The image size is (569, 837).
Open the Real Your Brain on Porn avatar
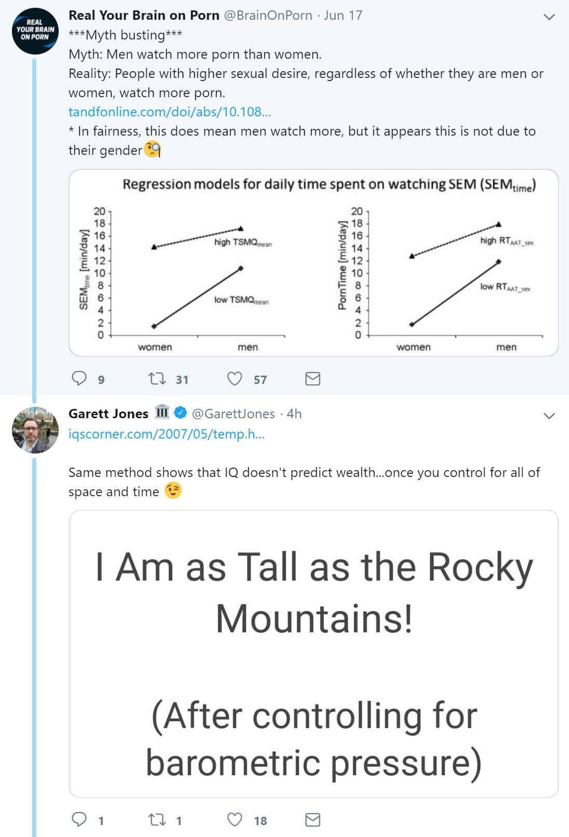pyautogui.click(x=35, y=31)
